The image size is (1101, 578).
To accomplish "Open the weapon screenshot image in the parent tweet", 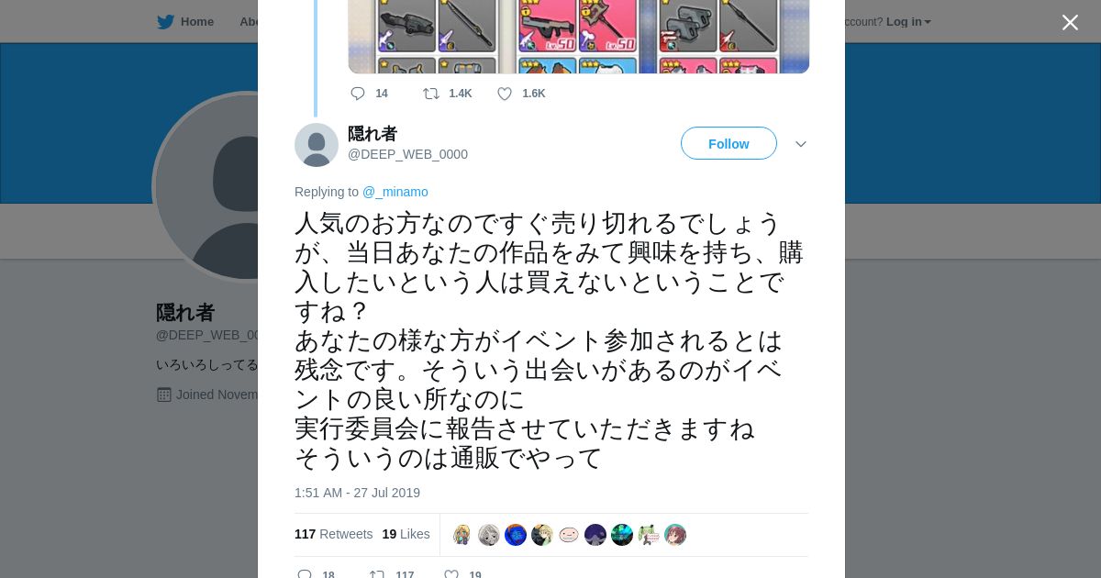I will [x=579, y=37].
